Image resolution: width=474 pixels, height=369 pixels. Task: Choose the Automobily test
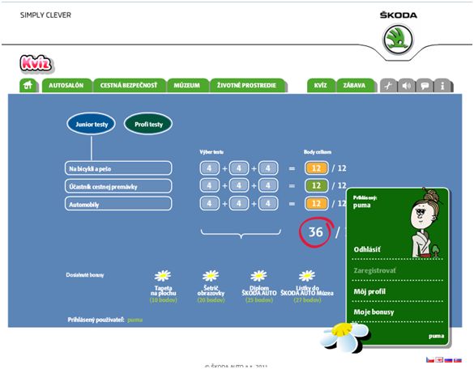(x=118, y=204)
